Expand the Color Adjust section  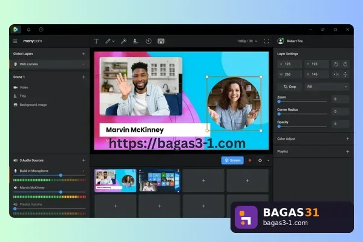coord(347,139)
